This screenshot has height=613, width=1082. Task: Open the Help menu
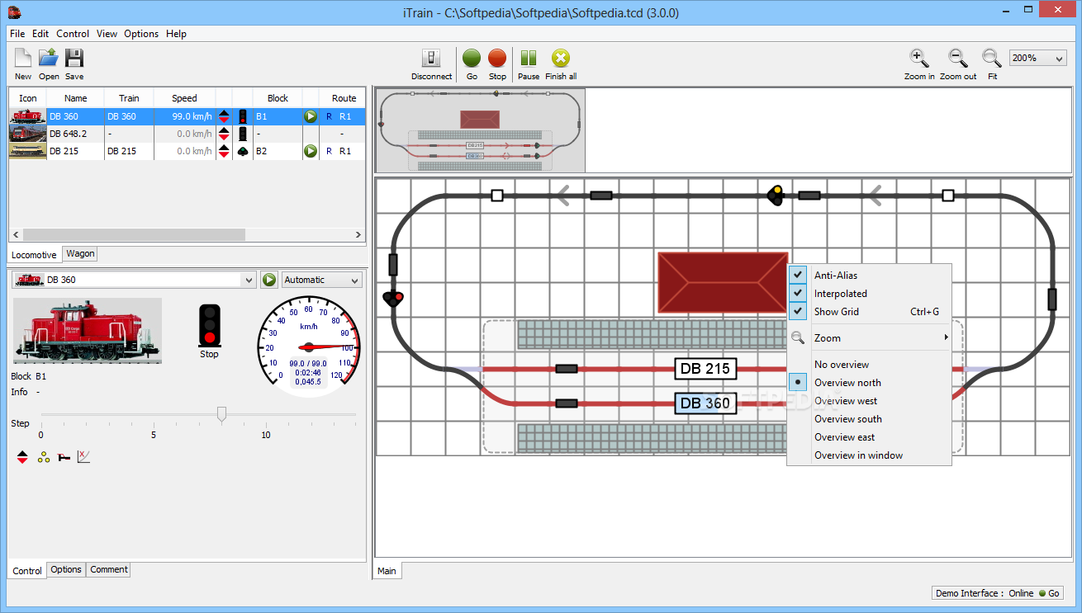pyautogui.click(x=176, y=34)
